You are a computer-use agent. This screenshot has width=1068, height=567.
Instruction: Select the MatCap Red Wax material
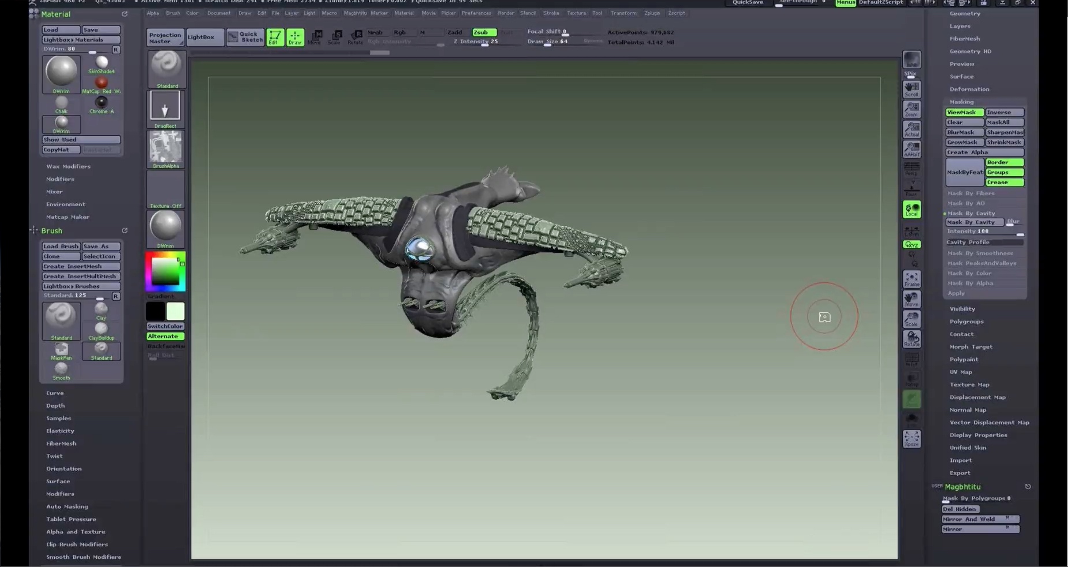click(102, 85)
